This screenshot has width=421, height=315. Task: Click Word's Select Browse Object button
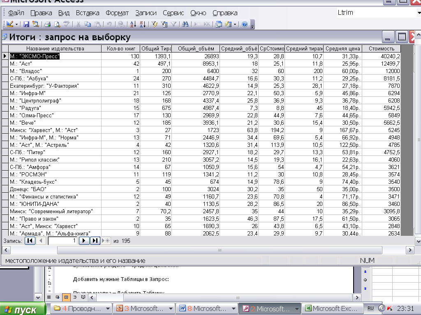(x=365, y=280)
